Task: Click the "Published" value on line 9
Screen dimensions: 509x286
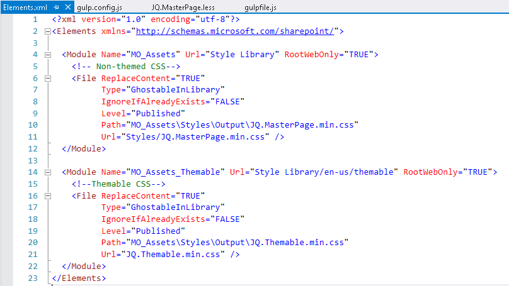Action: tap(157, 113)
